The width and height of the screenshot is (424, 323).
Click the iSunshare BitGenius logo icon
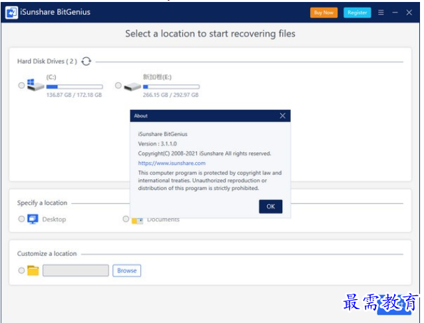(x=11, y=13)
